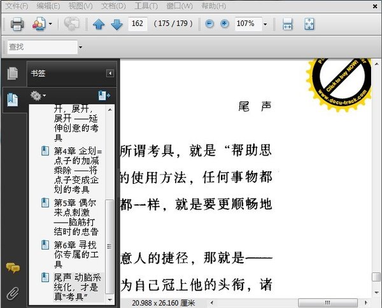Open the page thumbnails panel

(x=13, y=73)
